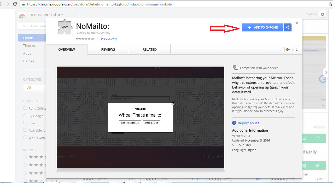Reload the page
This screenshot has height=183, width=333.
click(15, 4)
